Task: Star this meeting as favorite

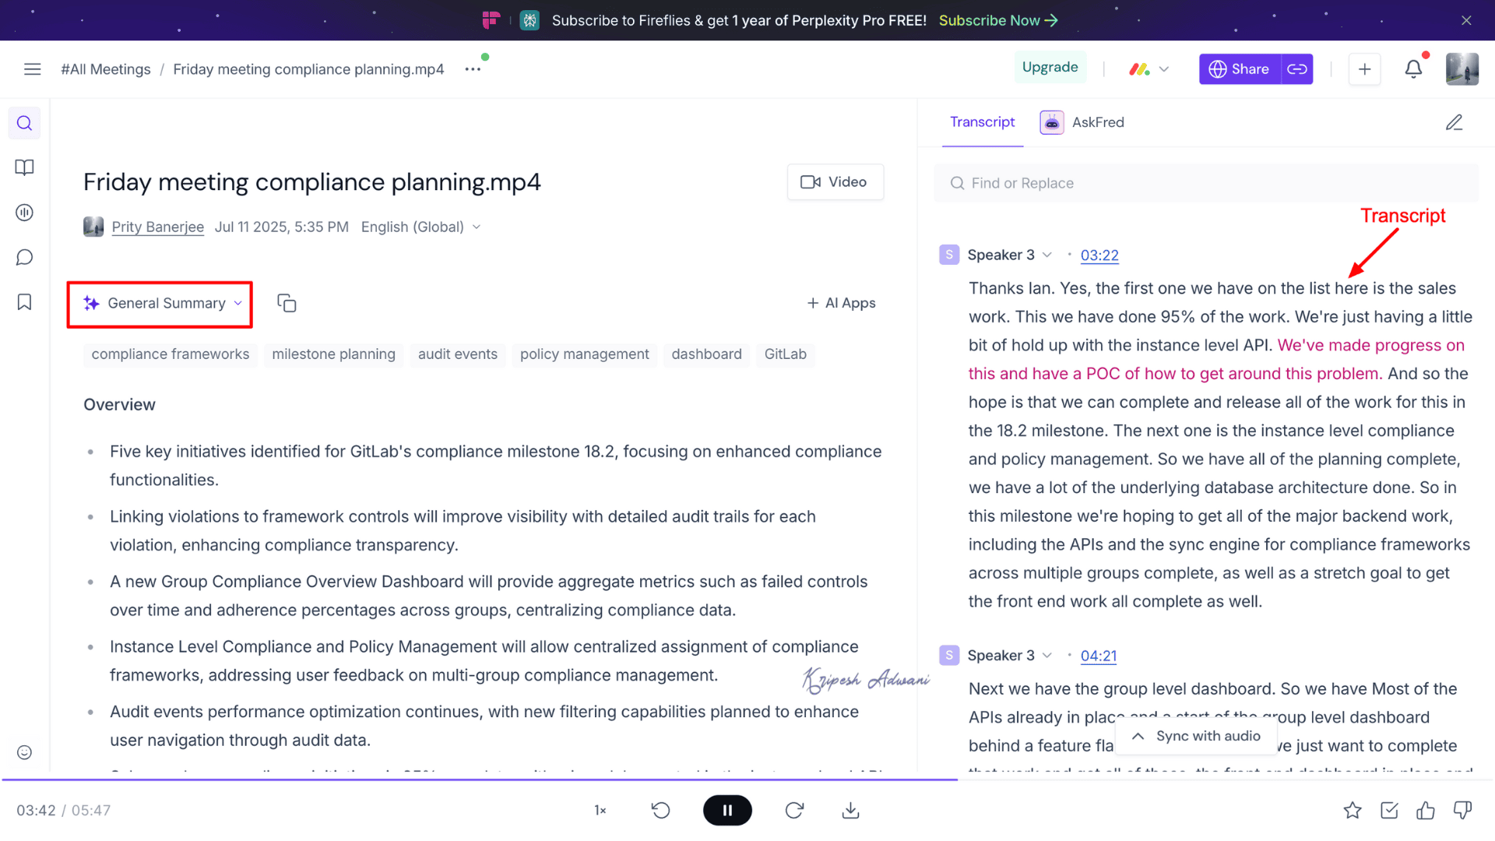Action: (1353, 811)
